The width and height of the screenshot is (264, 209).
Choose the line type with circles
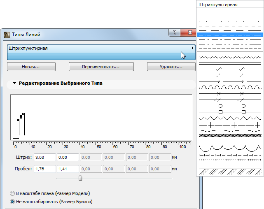point(230,106)
